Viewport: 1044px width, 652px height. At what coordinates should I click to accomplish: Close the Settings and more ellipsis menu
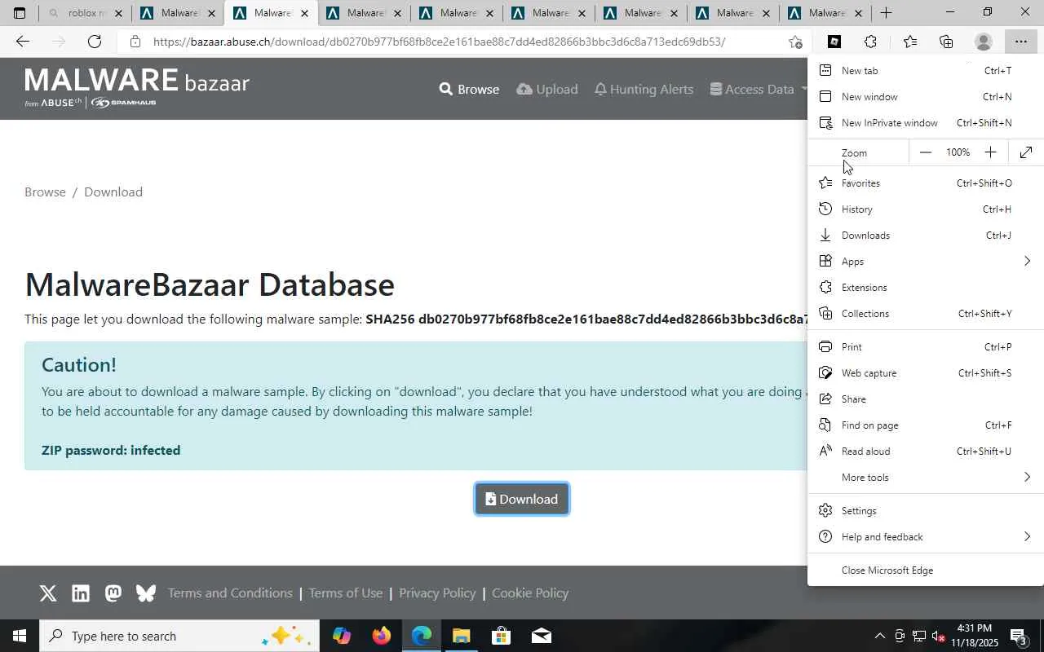1020,42
